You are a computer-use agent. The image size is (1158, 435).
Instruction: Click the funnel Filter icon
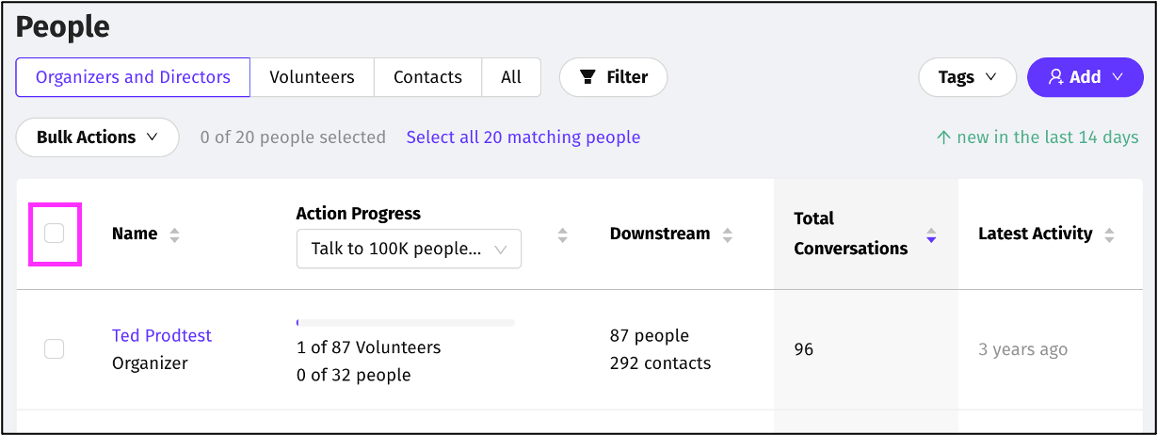[x=587, y=77]
